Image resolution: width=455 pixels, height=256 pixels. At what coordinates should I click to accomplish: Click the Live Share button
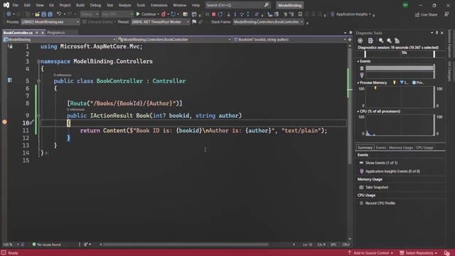[x=426, y=14]
